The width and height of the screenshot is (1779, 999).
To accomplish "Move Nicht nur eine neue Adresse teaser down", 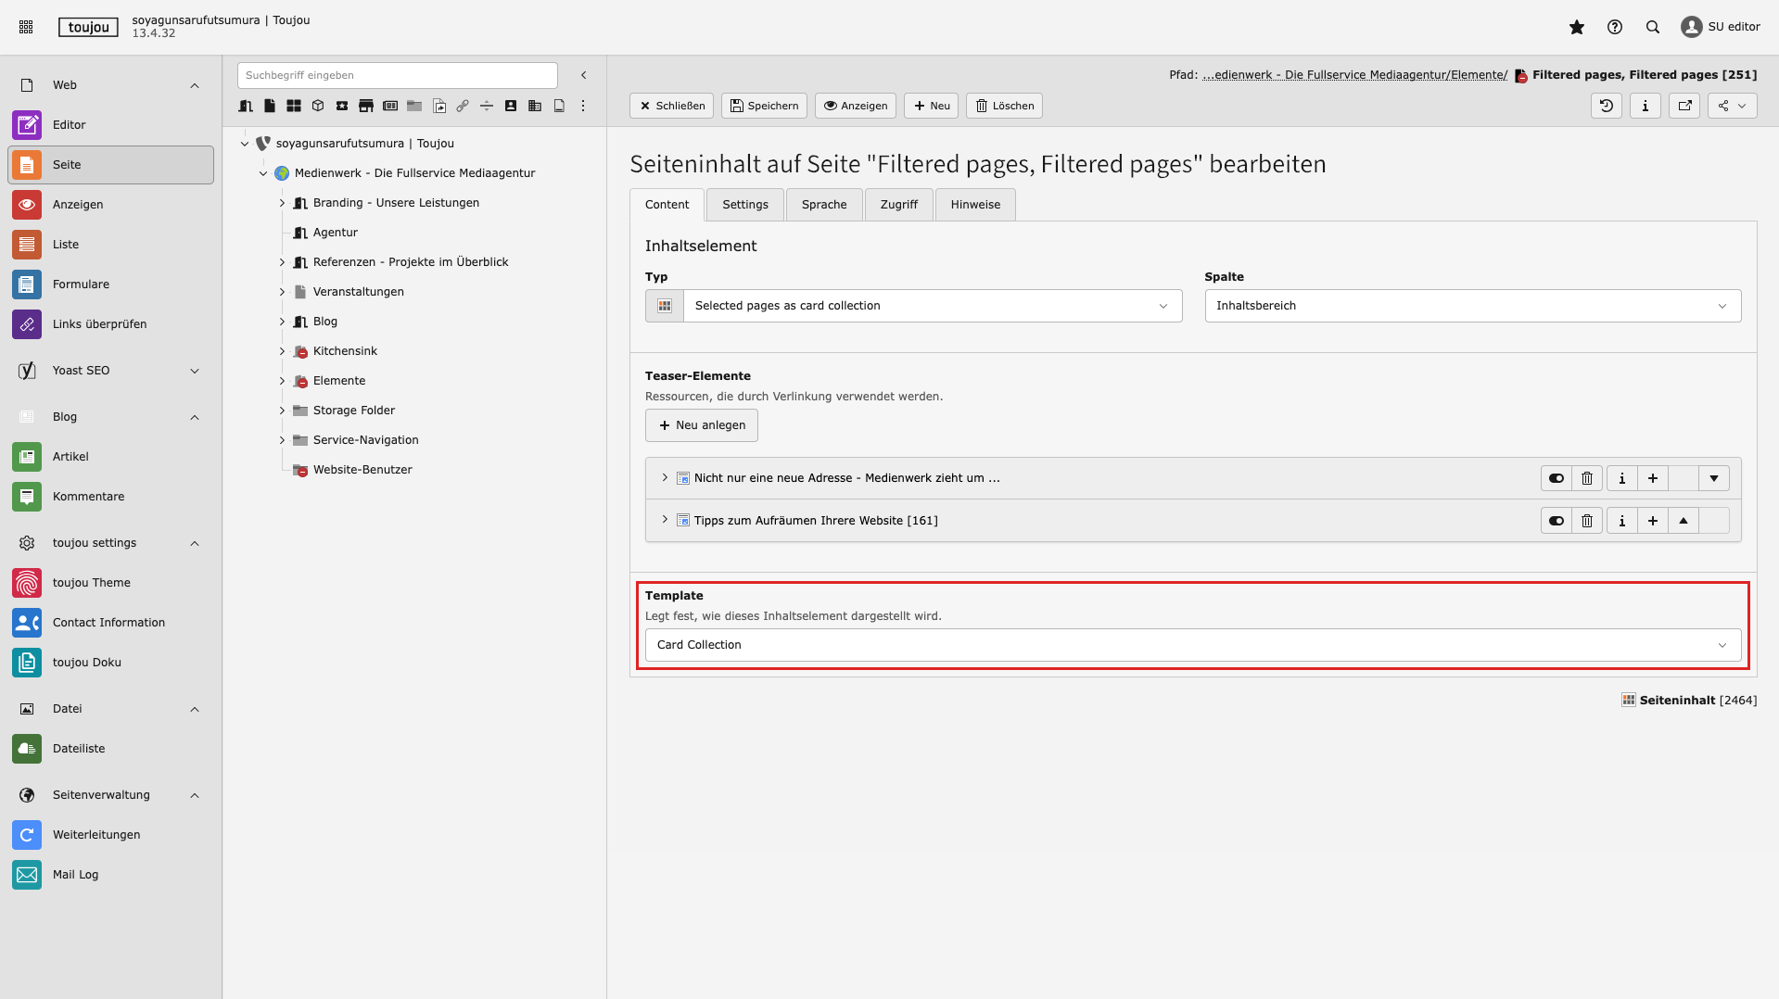I will (x=1714, y=478).
